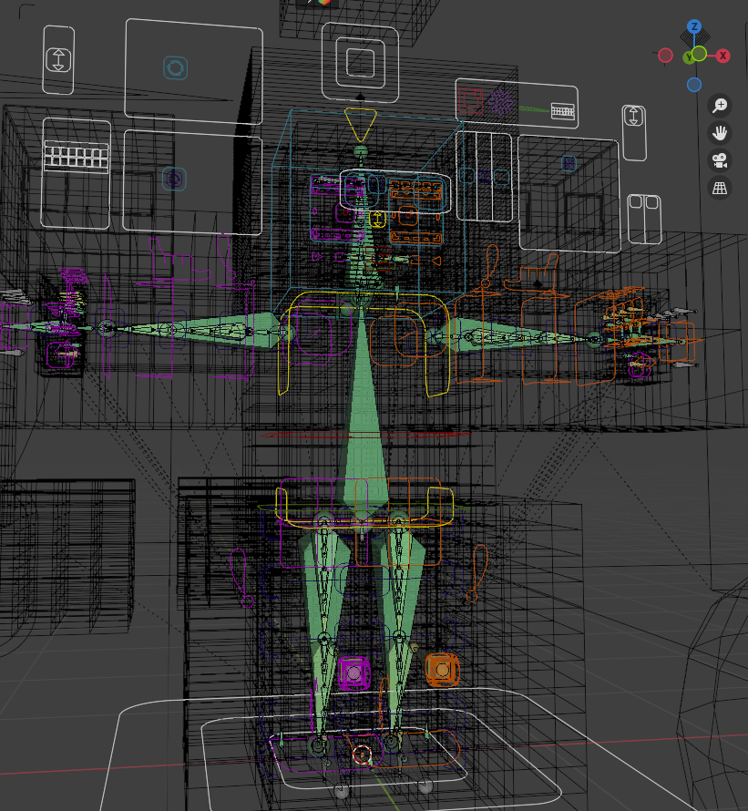Click the bright-outlined green negative Y gizmo circle
This screenshot has width=748, height=811.
coord(700,53)
